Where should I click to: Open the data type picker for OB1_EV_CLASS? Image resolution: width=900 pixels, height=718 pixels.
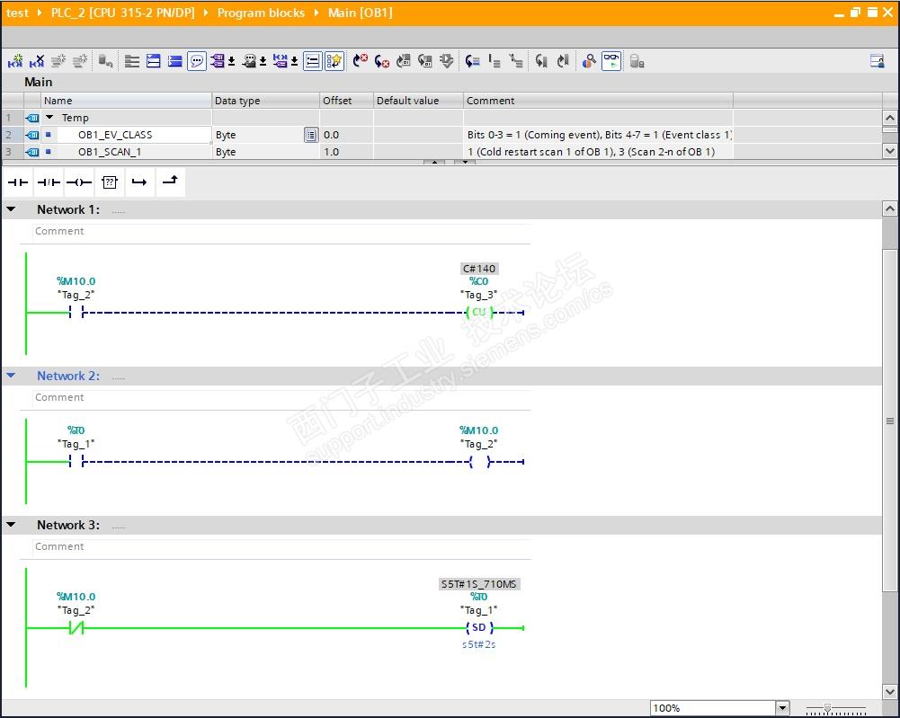point(310,135)
